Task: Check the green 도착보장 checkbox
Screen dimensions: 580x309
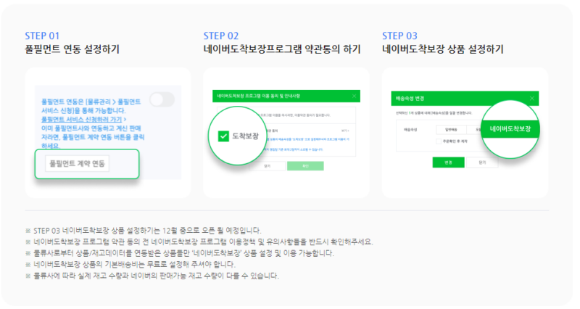Action: tap(223, 136)
